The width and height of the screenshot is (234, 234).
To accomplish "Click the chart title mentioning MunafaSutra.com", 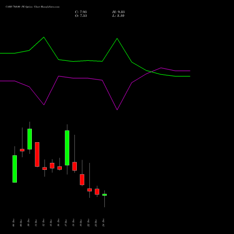I will (32, 7).
